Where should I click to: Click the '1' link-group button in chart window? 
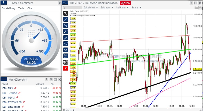tap(191, 3)
